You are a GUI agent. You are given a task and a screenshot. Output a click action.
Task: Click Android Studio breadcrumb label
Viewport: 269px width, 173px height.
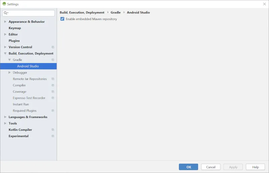(138, 12)
